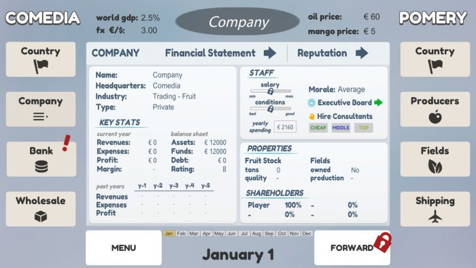The width and height of the screenshot is (476, 268).
Task: Open Comedia Country flag icon
Action: click(41, 66)
